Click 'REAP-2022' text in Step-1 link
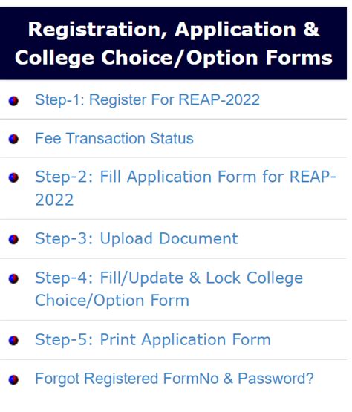 pos(220,100)
